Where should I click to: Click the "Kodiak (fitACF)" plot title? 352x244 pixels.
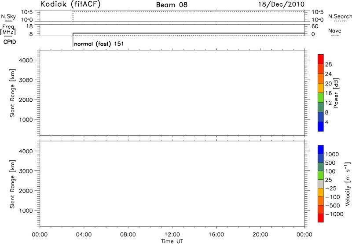click(x=70, y=4)
